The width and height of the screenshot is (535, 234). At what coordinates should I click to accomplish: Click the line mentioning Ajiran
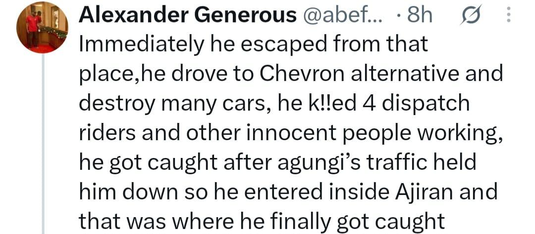tap(288, 192)
